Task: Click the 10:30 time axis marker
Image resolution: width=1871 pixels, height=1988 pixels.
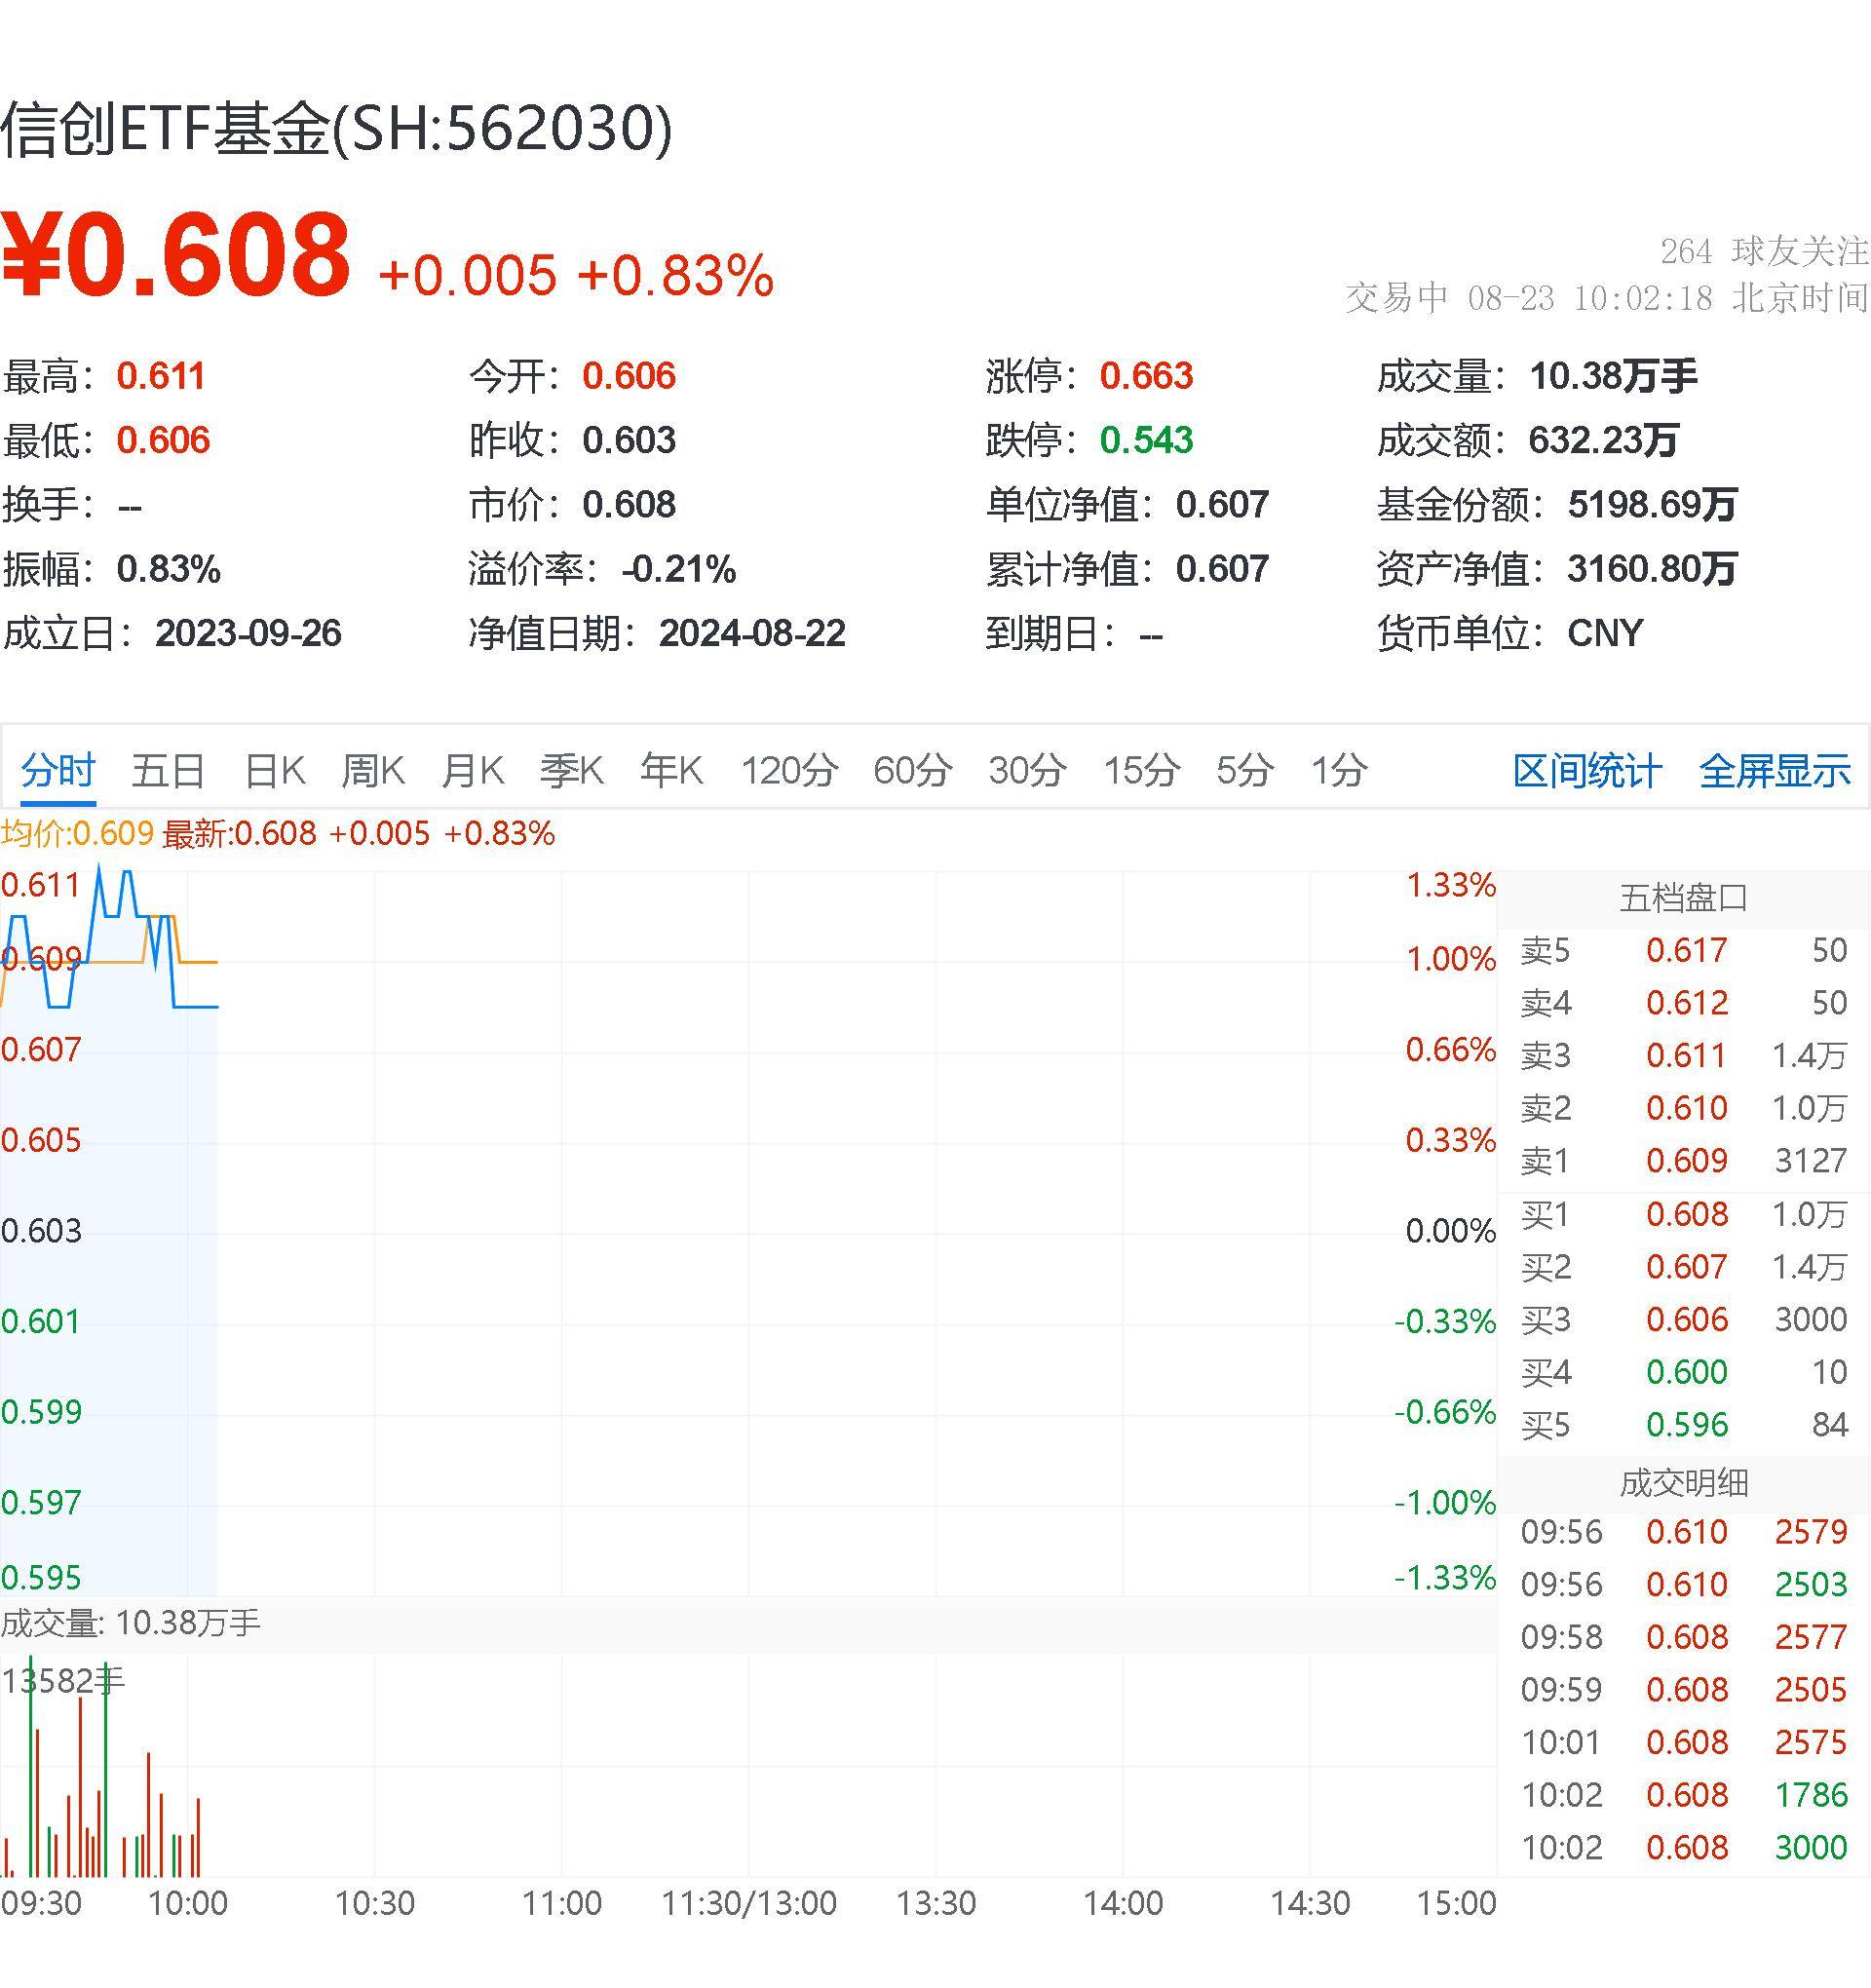Action: (x=374, y=1903)
